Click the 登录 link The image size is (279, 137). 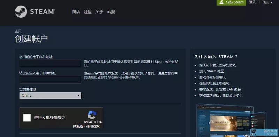(x=252, y=2)
